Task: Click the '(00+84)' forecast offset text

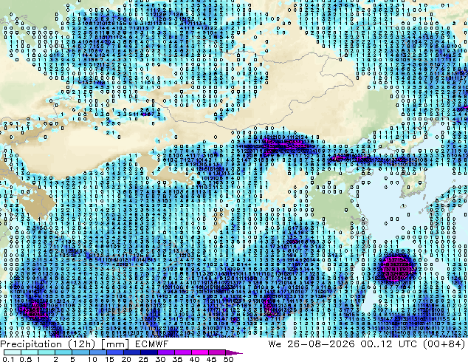Action: 444,344
